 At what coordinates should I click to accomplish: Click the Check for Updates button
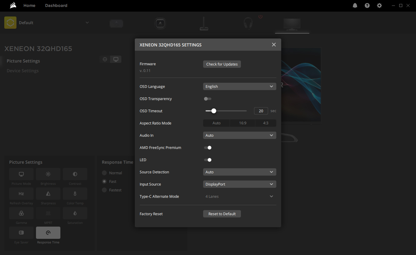coord(222,64)
